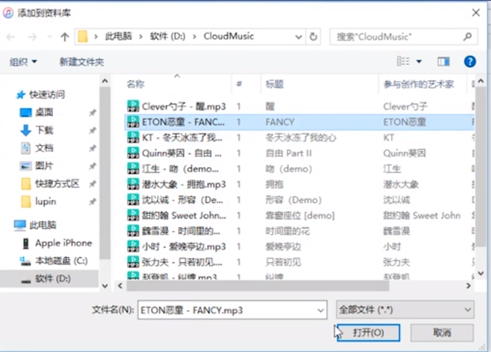The height and width of the screenshot is (352, 491).
Task: Click CloudMusic in the address path
Action: pos(229,36)
